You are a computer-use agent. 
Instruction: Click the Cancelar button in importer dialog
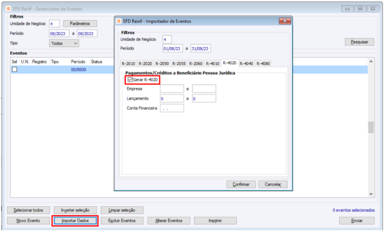[273, 184]
